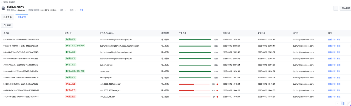The width and height of the screenshot is (351, 106).
Task: Click the @duchun config updater name
Action: coord(21,10)
